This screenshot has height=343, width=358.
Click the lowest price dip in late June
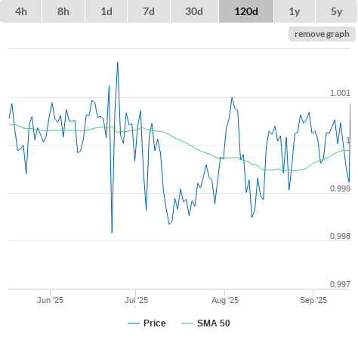(112, 232)
